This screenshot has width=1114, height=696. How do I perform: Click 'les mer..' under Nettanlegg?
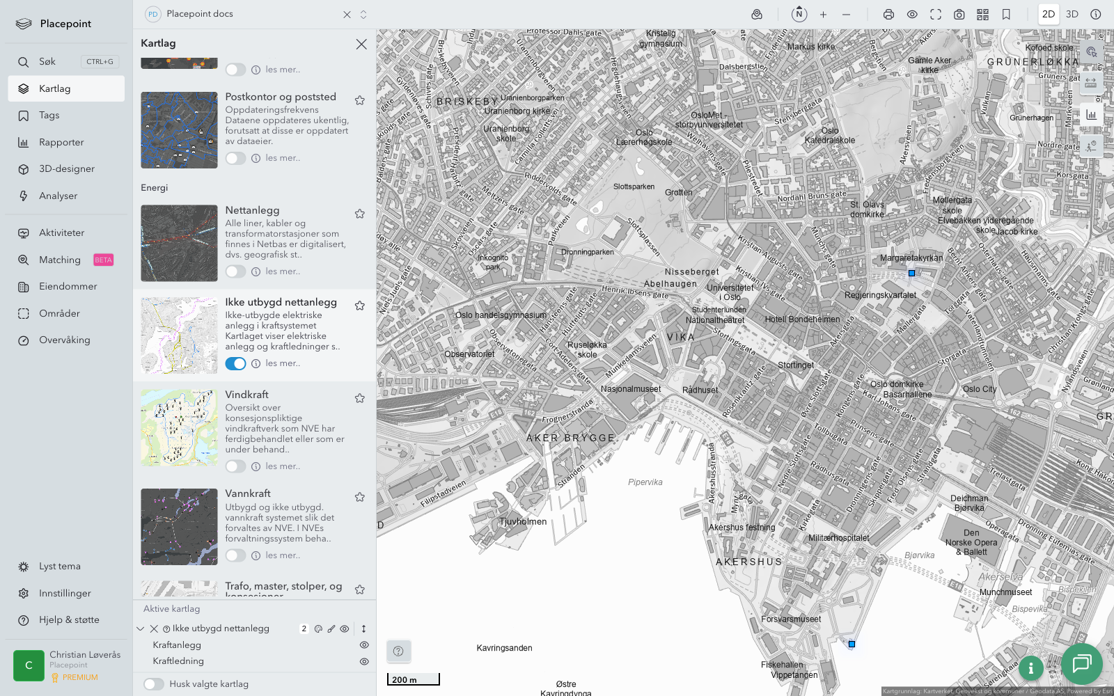pyautogui.click(x=283, y=271)
